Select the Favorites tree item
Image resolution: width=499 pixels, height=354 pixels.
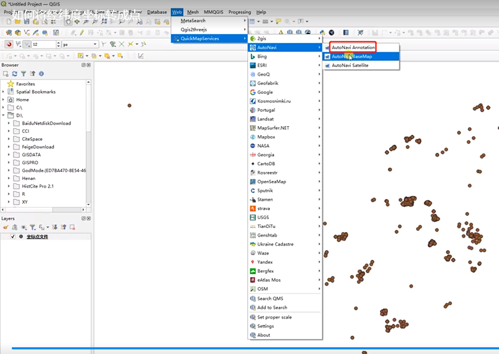coord(26,84)
